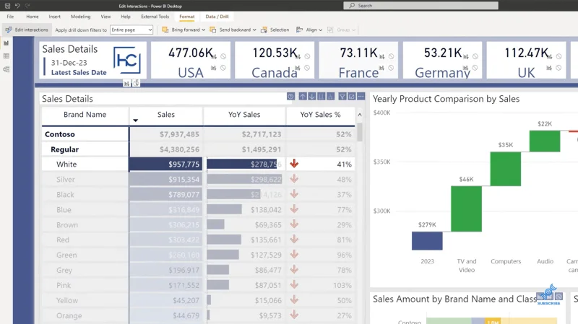Set France card top interaction to none
This screenshot has height=324, width=578.
[392, 56]
